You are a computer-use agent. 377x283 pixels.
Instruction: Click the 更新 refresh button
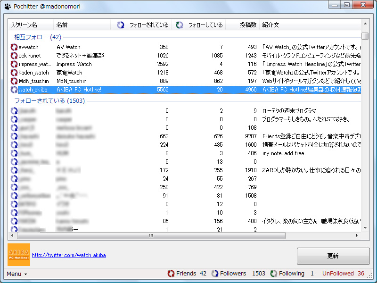coord(333,256)
